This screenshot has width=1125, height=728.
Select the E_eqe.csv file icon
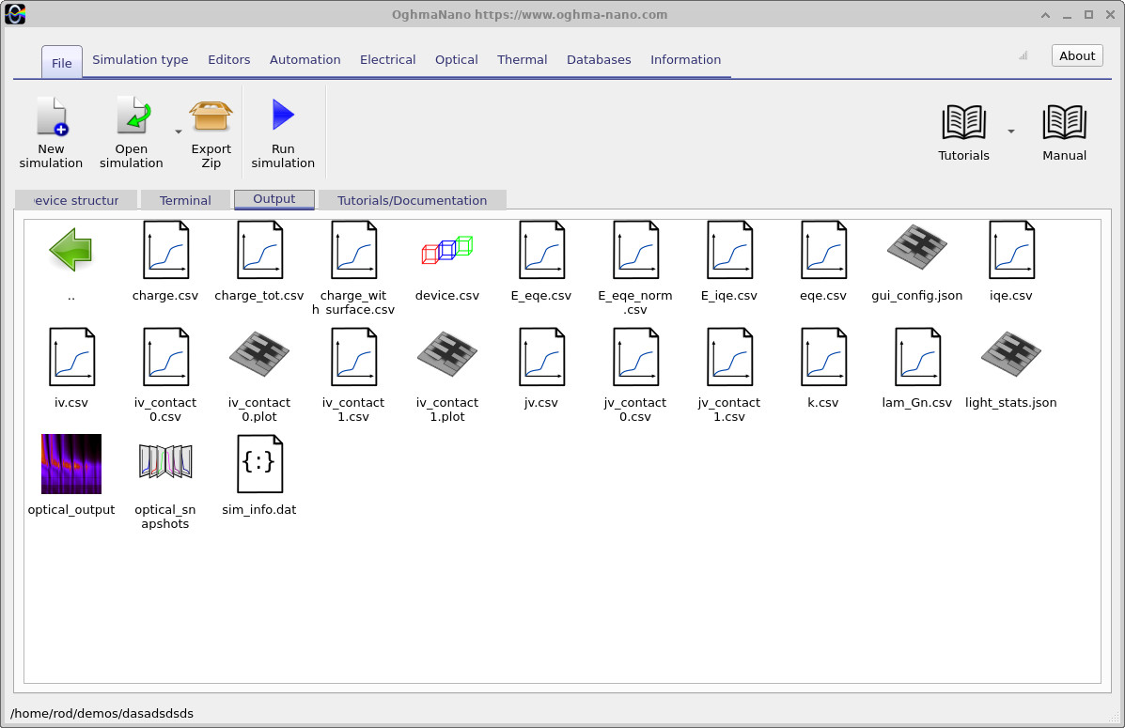tap(541, 250)
